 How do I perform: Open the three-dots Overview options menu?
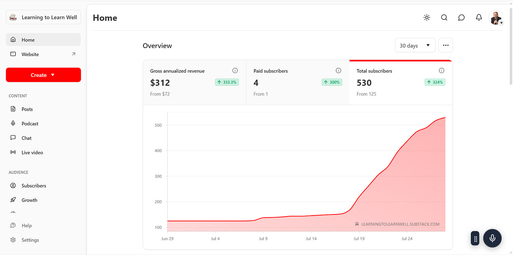[446, 45]
